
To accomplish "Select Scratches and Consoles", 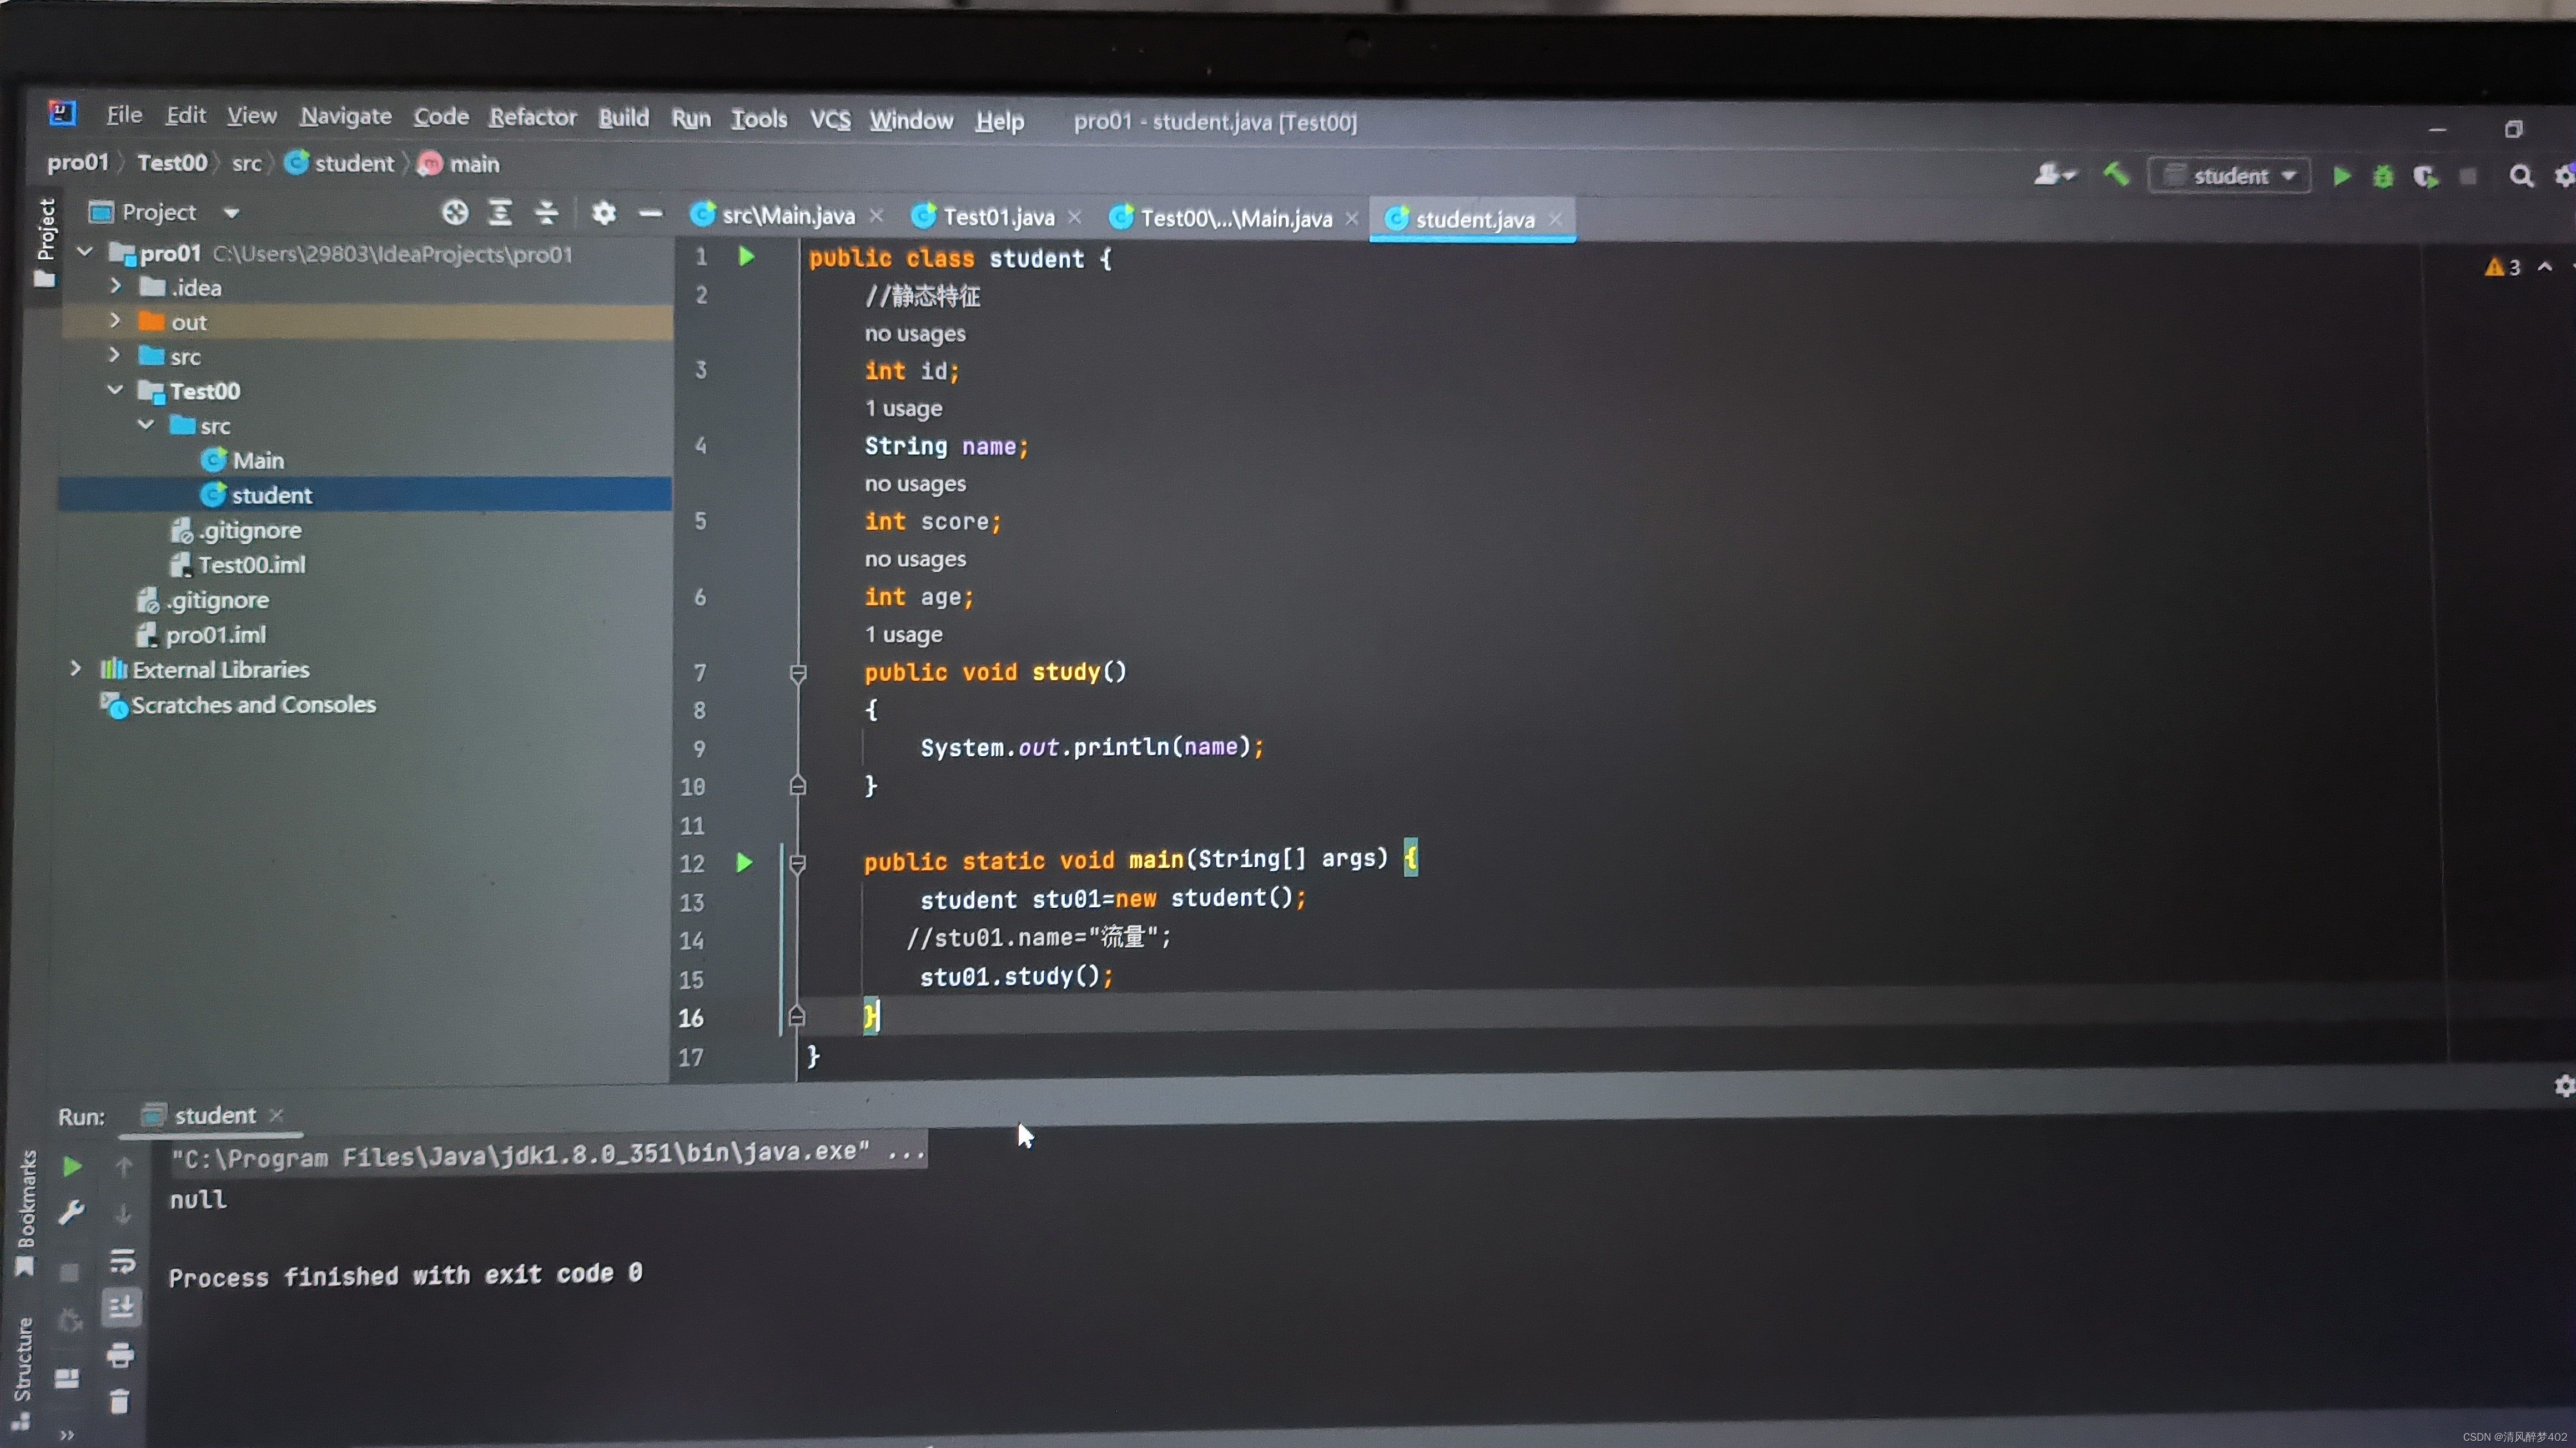I will tap(253, 705).
